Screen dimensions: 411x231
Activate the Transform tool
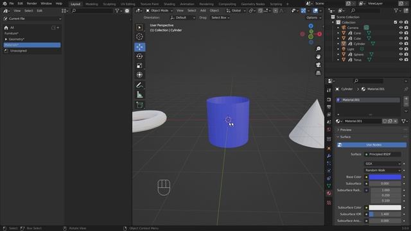[x=139, y=75]
